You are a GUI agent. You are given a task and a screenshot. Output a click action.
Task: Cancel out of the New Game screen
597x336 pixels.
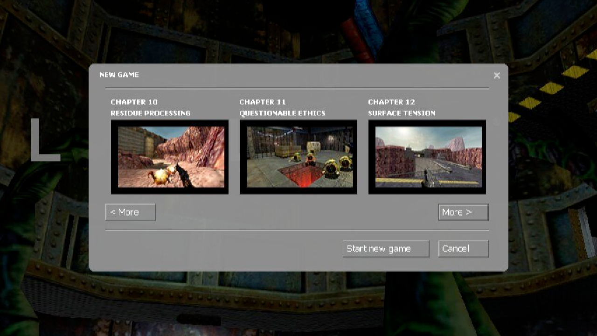pyautogui.click(x=463, y=248)
